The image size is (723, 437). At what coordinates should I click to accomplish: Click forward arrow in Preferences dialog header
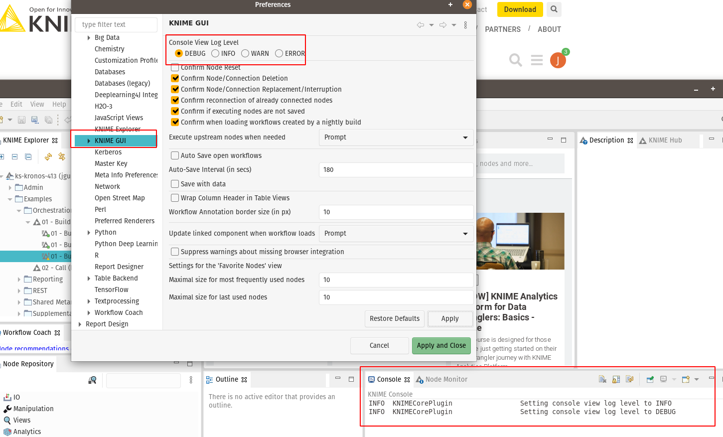coord(443,25)
